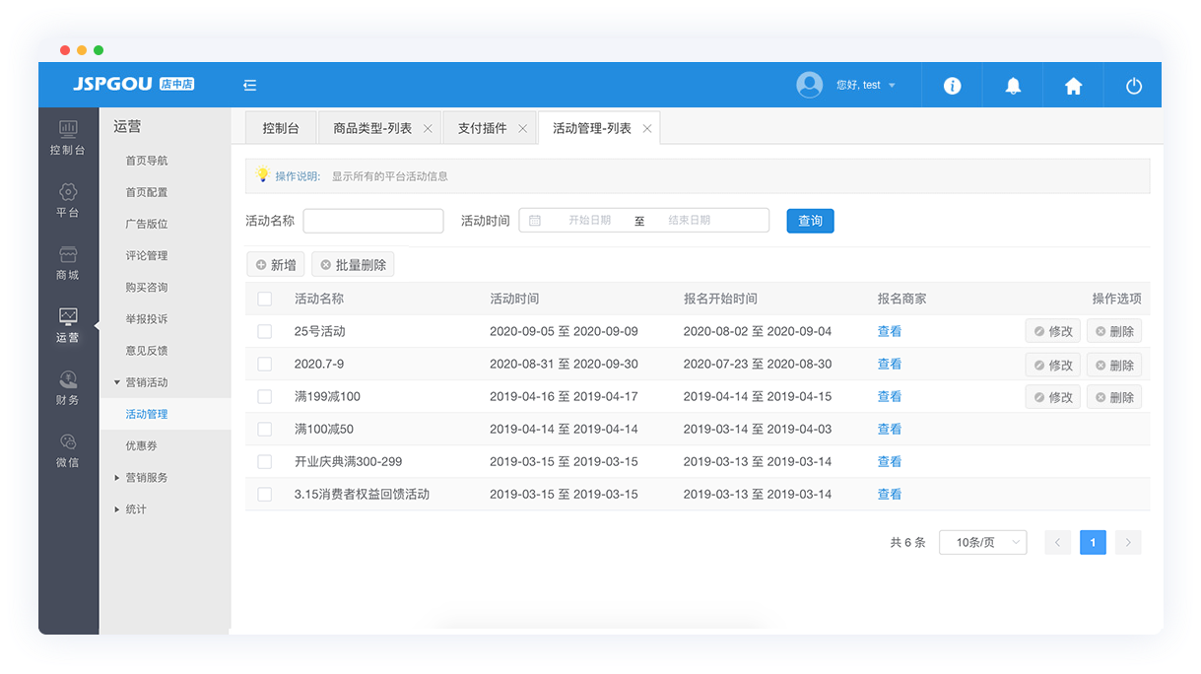Click the home icon in header
The height and width of the screenshot is (674, 1201).
click(1073, 86)
